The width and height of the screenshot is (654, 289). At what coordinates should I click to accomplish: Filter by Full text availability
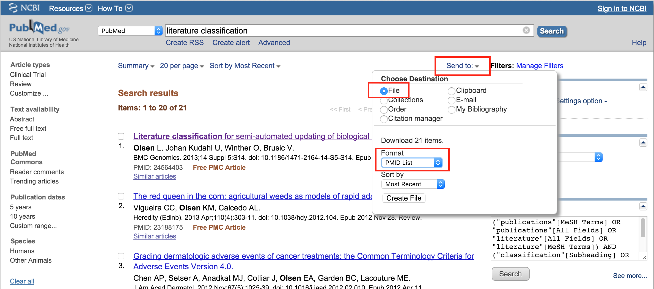click(x=21, y=138)
